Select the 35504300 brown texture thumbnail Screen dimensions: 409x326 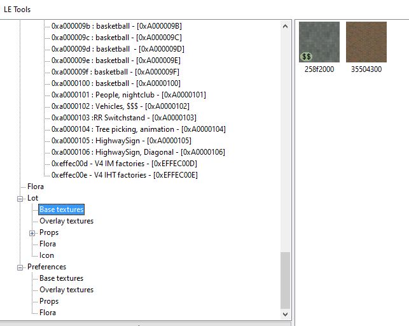(x=366, y=42)
